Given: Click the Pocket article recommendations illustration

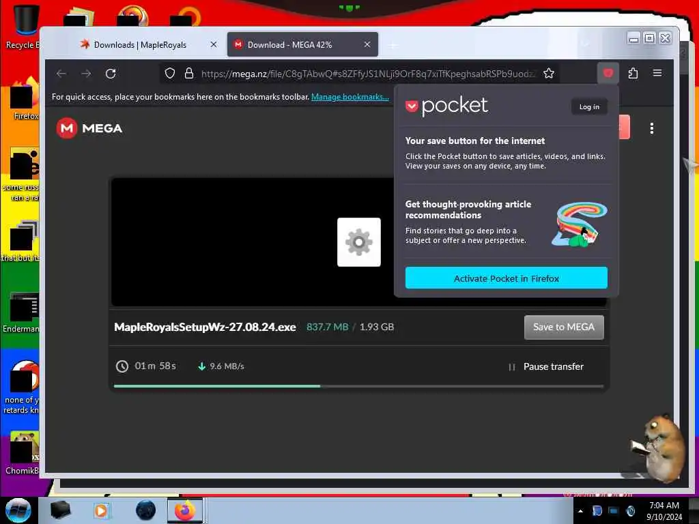Looking at the screenshot, I should click(579, 224).
